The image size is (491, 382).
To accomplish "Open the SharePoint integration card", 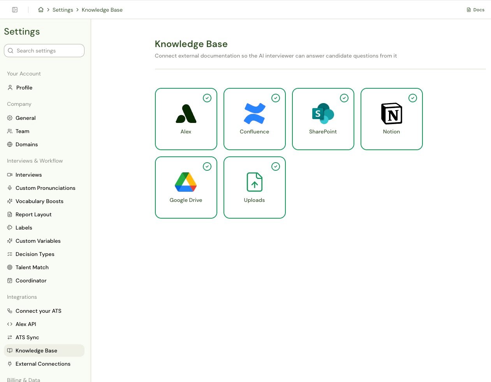I will coord(323,119).
